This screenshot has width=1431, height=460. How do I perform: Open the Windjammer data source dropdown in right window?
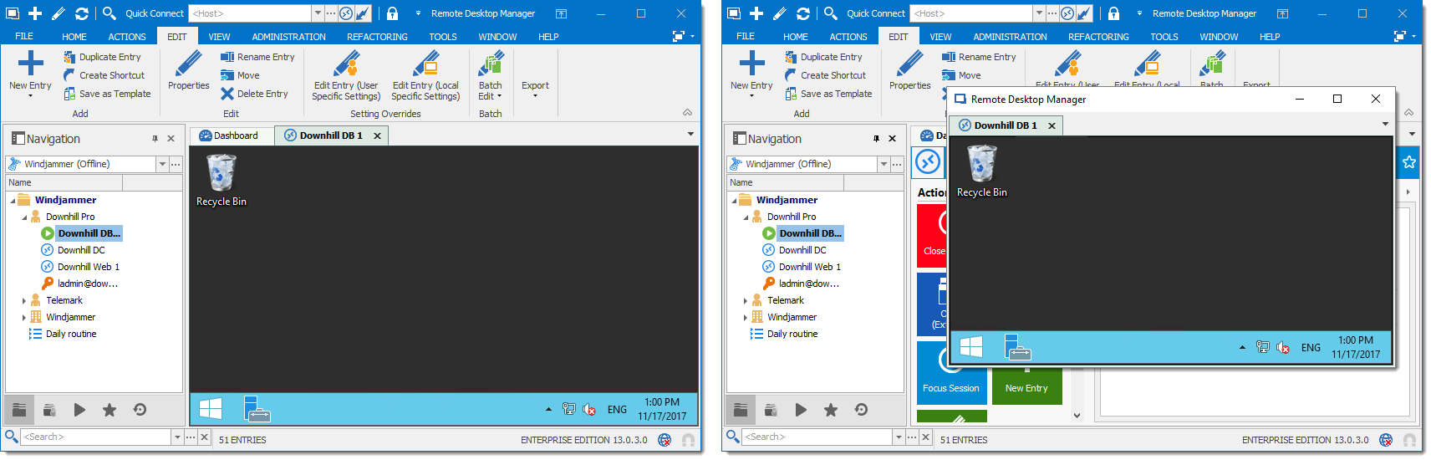[884, 164]
